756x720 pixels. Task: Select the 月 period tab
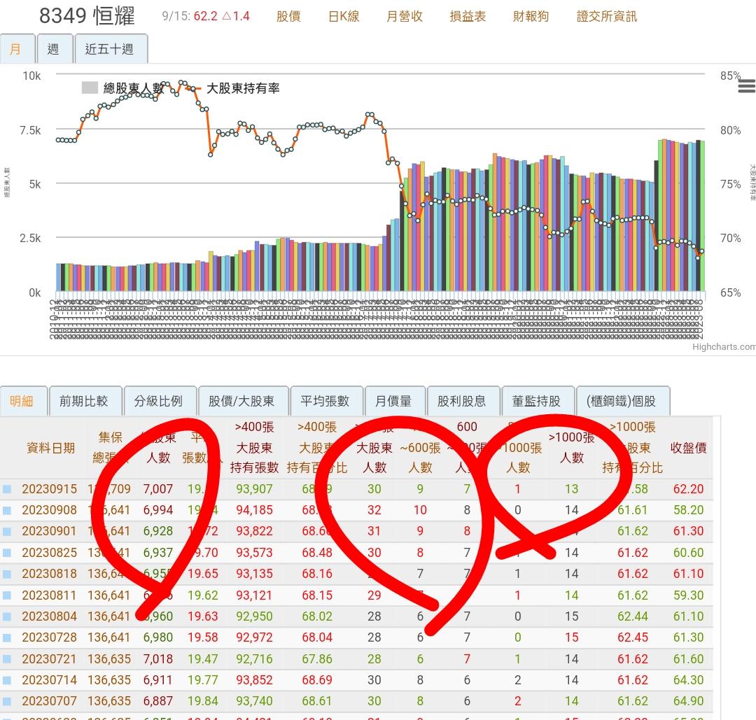(16, 49)
